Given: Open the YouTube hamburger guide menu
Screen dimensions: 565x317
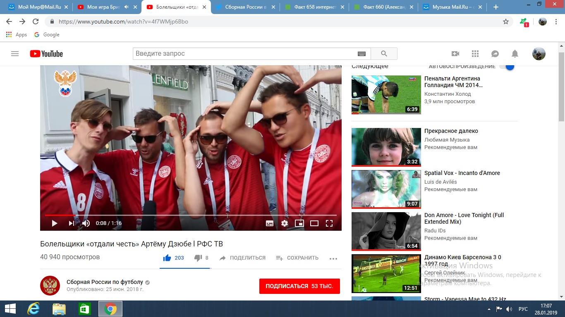Looking at the screenshot, I should coord(15,54).
